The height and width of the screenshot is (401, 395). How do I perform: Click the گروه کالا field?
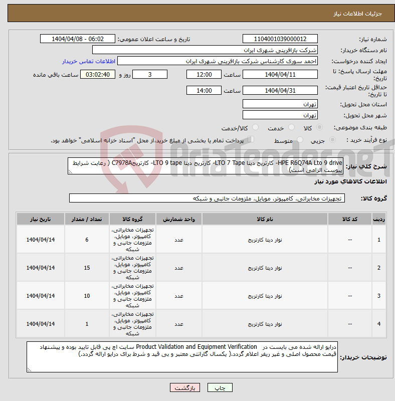point(207,198)
